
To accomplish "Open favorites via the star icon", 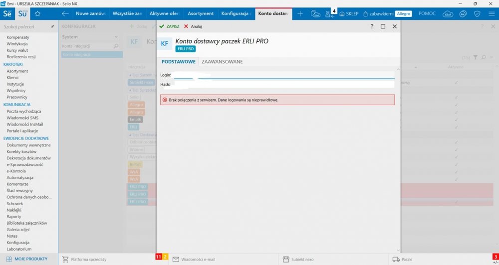I will coord(37,13).
